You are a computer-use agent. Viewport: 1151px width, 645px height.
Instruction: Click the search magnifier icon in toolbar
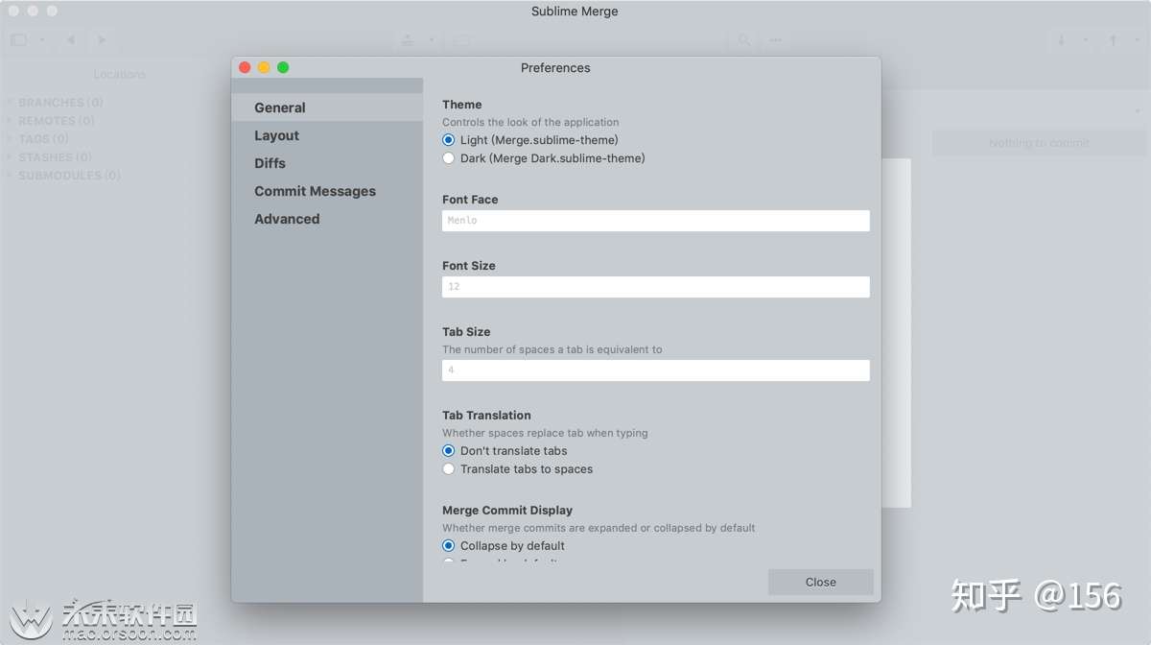[x=743, y=40]
